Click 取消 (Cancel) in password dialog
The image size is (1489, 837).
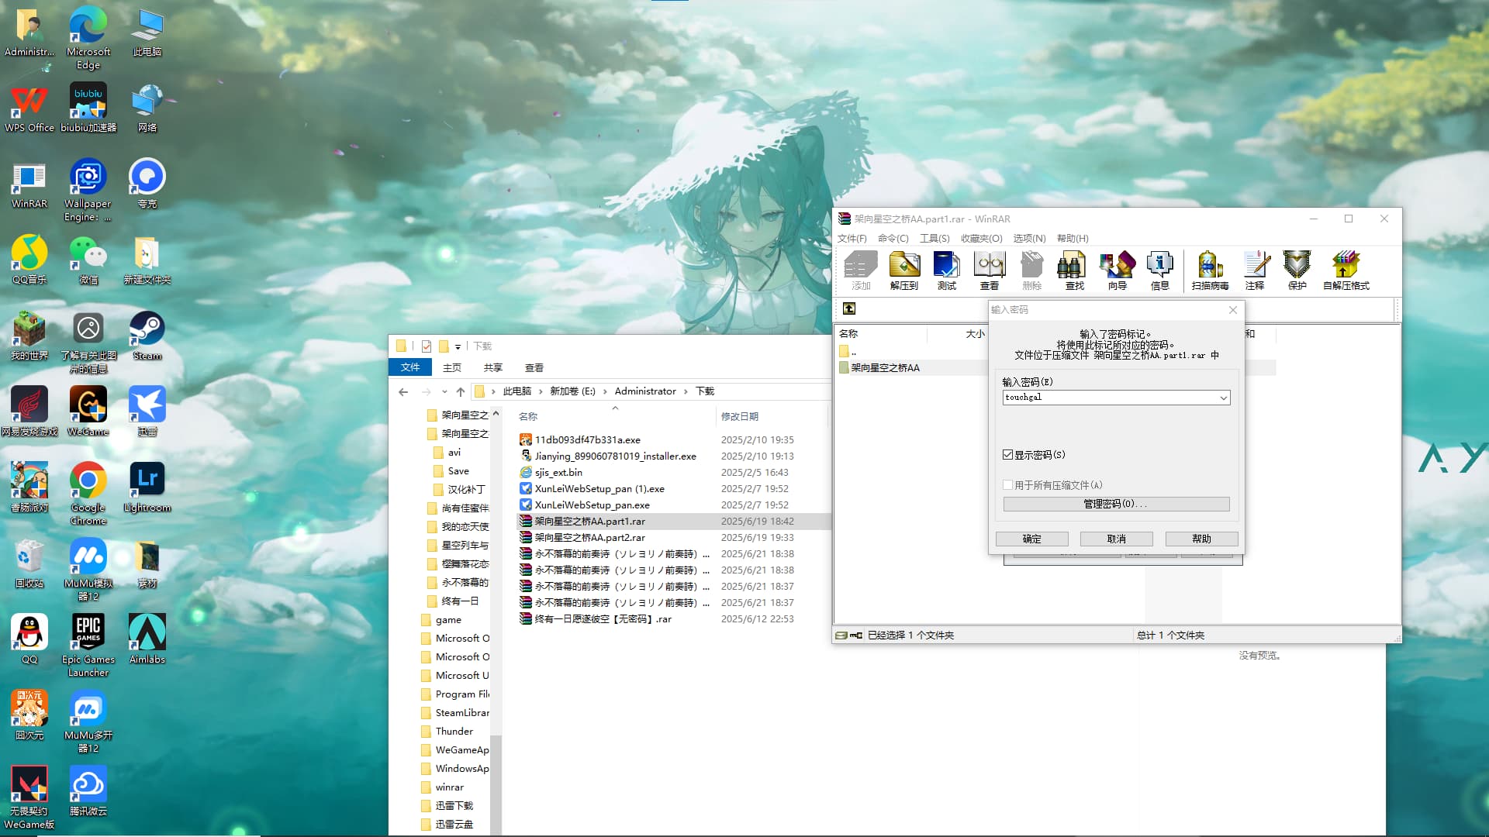(x=1116, y=539)
